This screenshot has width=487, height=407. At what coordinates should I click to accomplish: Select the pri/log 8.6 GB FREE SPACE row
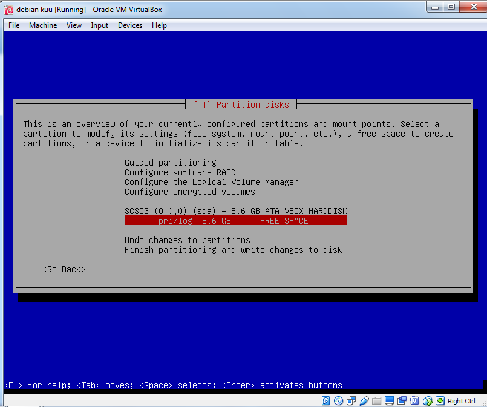(x=236, y=221)
